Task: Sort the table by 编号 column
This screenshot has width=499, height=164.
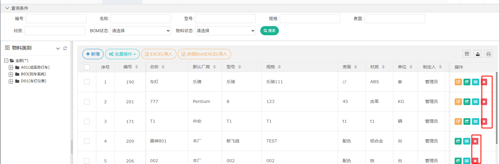Action: (x=137, y=67)
